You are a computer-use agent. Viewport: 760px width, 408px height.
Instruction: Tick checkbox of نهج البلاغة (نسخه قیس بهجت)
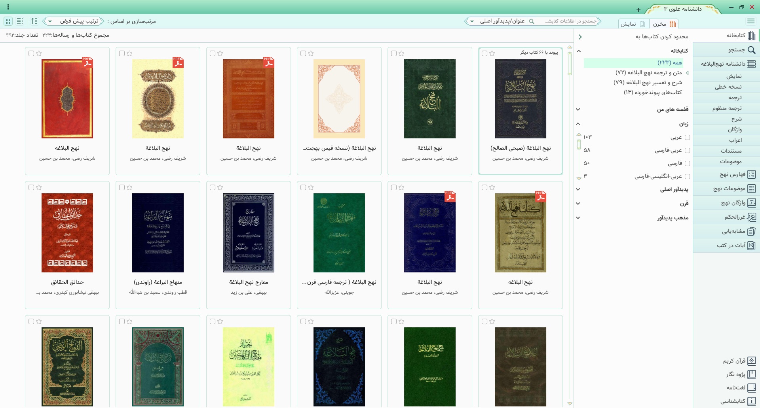(x=303, y=53)
